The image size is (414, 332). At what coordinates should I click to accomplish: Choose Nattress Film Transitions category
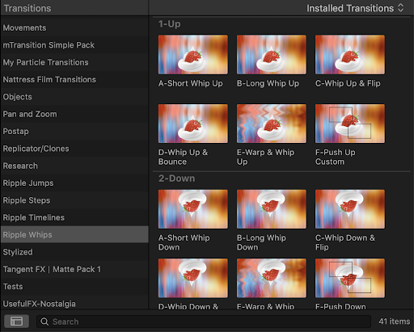74,79
